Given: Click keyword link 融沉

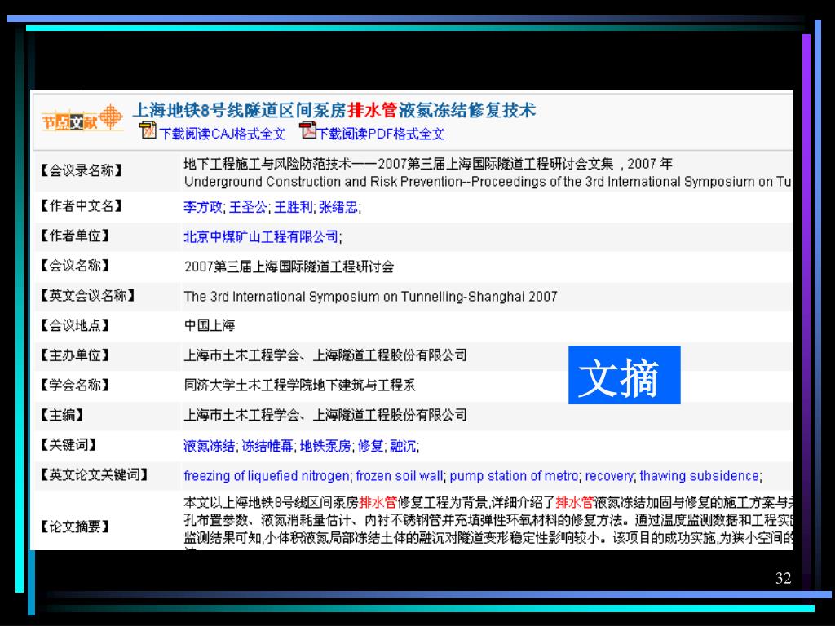Looking at the screenshot, I should pyautogui.click(x=403, y=446).
